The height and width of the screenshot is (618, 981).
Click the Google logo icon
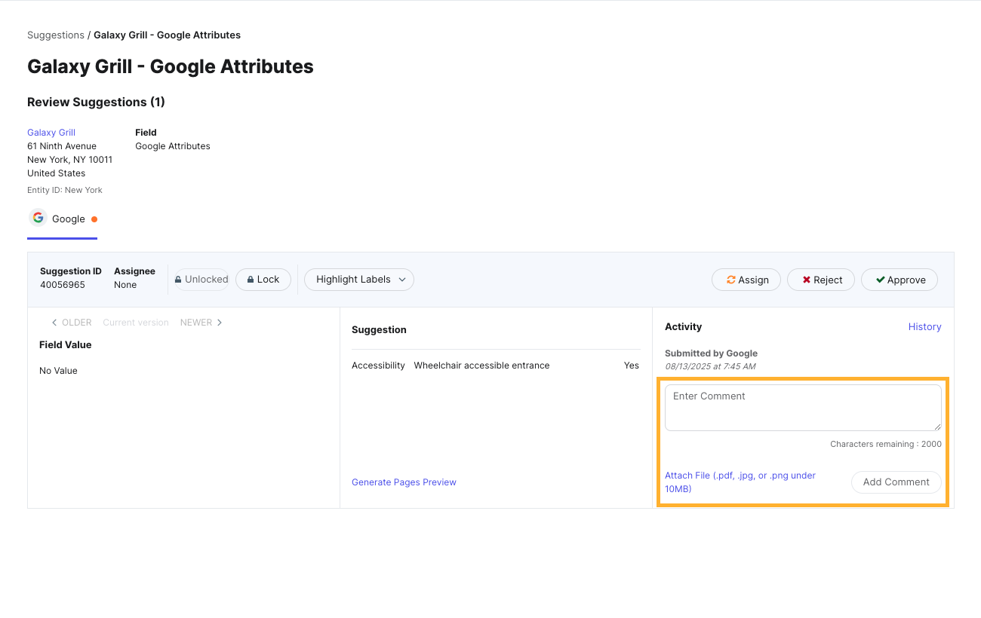(x=38, y=219)
